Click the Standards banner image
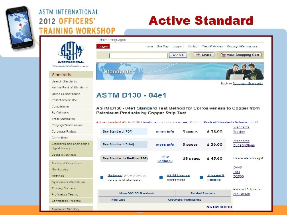Viewport: 287px width, 215px height. [180, 71]
